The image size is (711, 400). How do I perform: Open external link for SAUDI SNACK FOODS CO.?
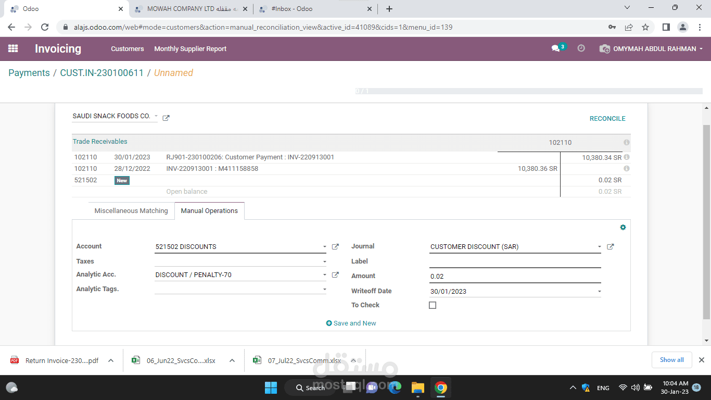coord(166,118)
